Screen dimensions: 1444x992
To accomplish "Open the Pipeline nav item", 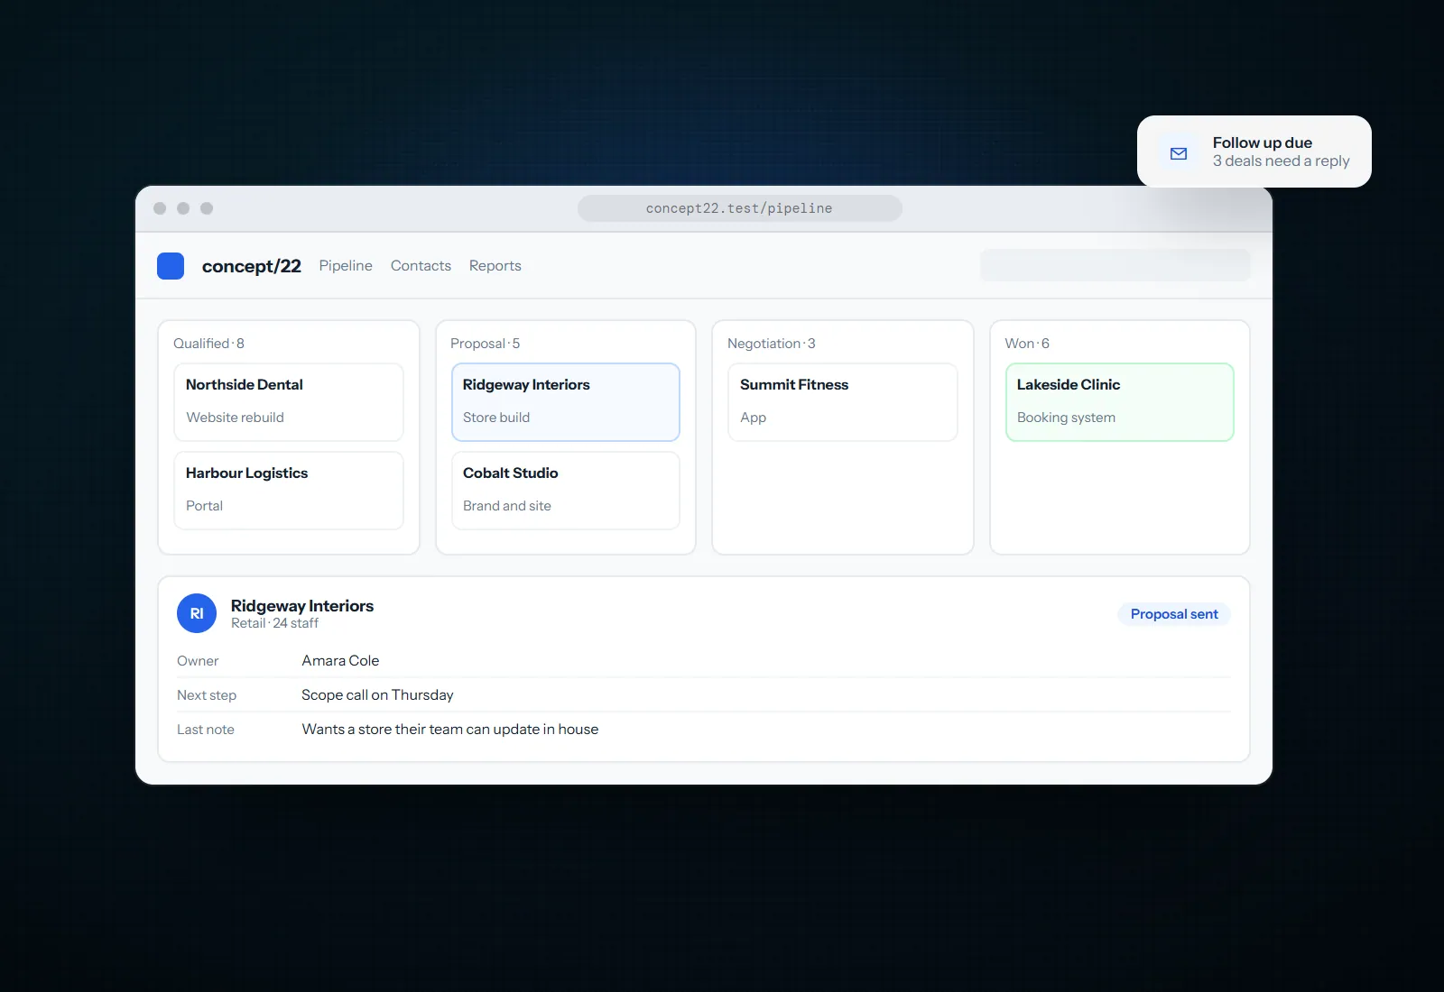I will pos(346,266).
